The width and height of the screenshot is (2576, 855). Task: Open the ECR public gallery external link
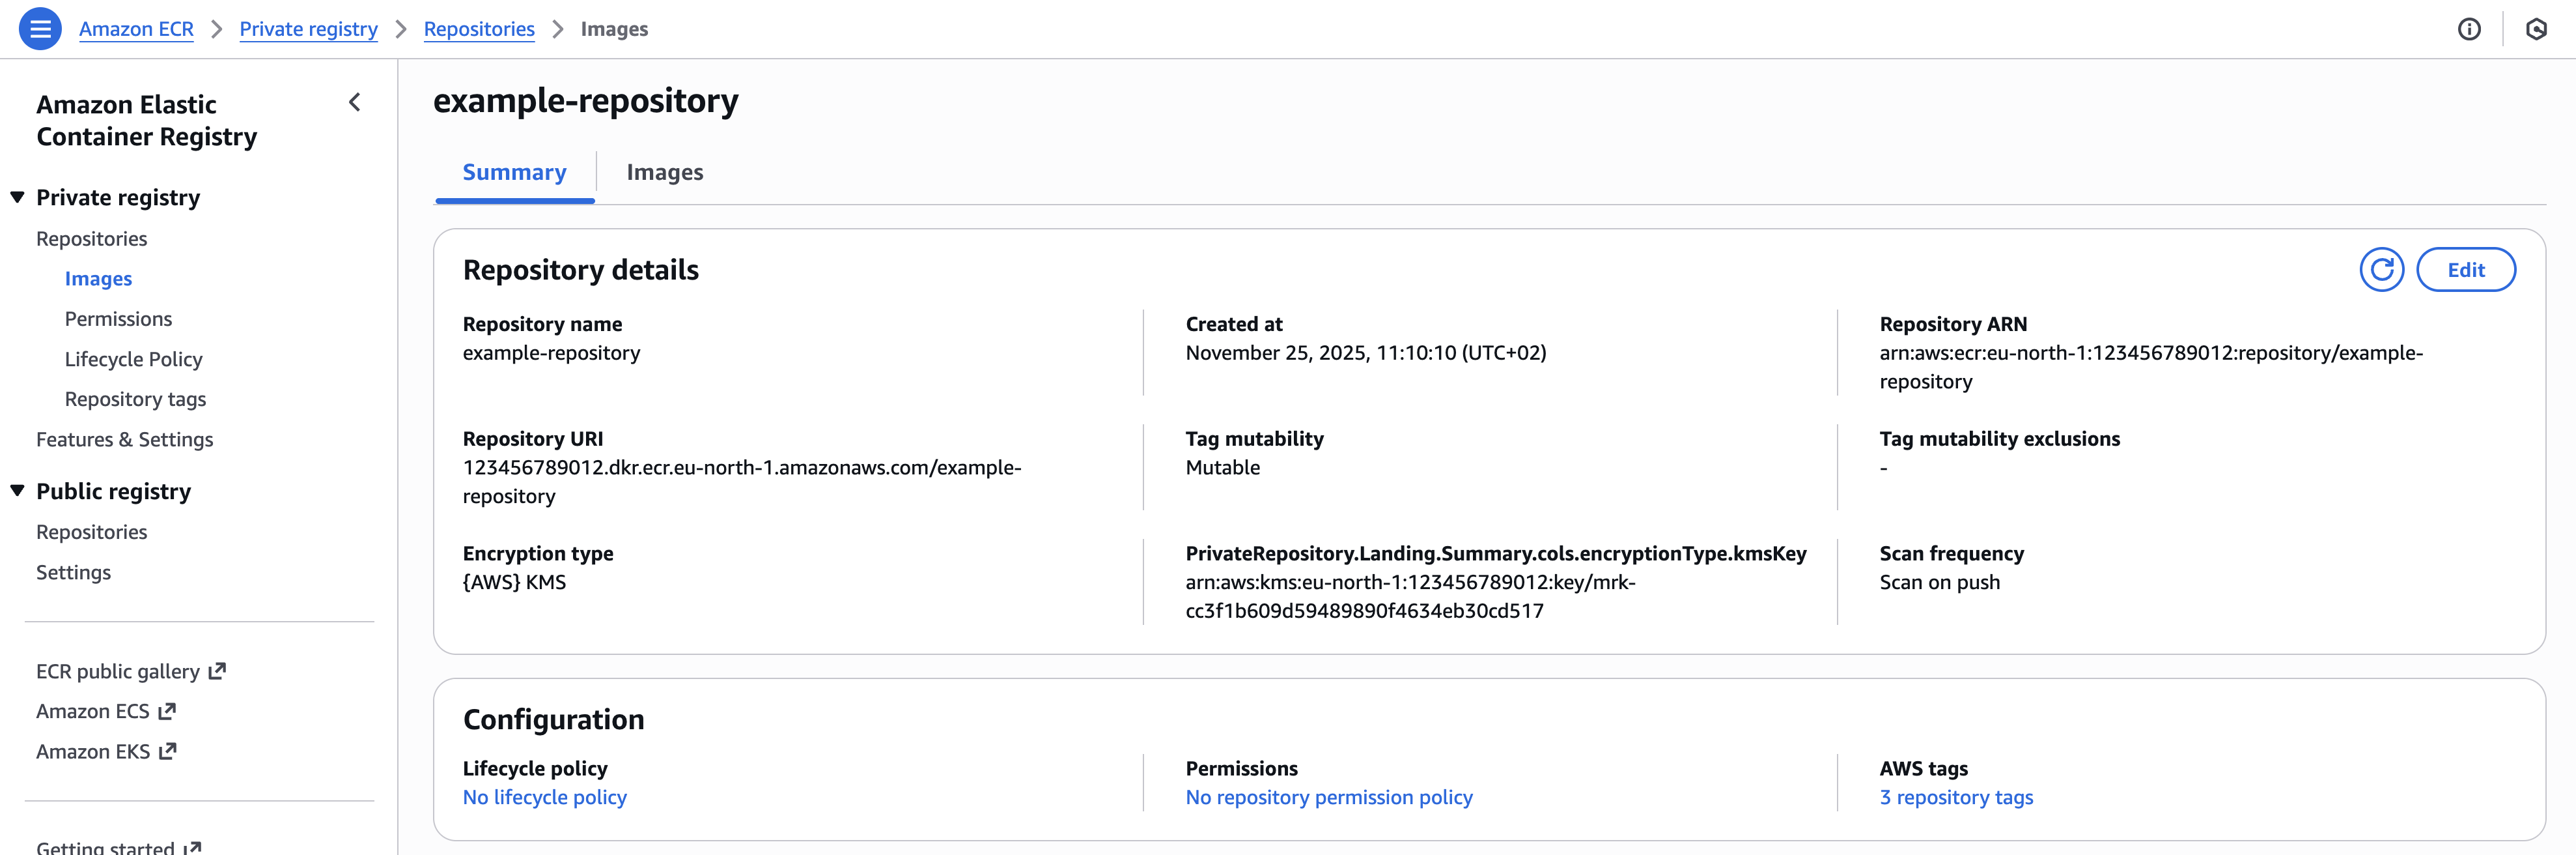coord(131,672)
